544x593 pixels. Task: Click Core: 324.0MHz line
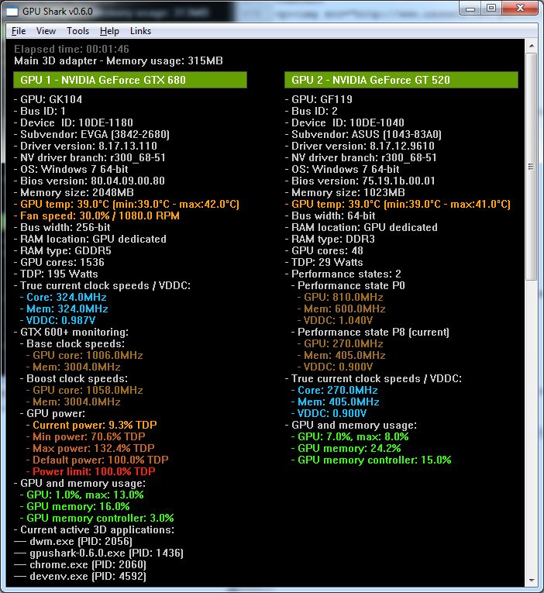click(63, 297)
